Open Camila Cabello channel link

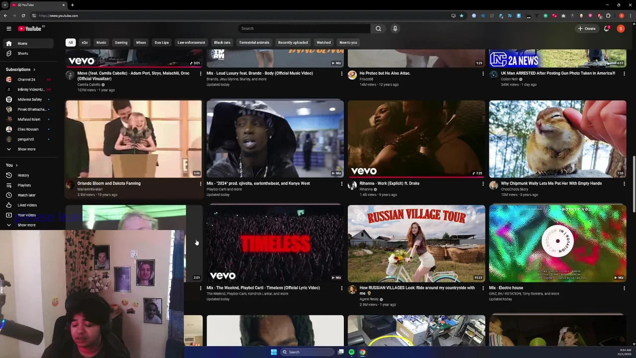(x=89, y=85)
